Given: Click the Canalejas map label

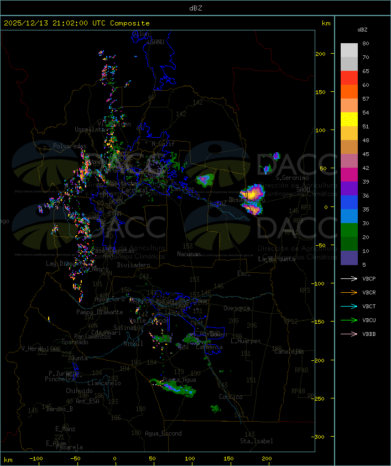Looking at the screenshot, I should coord(289,351).
